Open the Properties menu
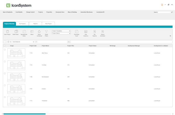This screenshot has height=115, width=175. coord(49,12)
